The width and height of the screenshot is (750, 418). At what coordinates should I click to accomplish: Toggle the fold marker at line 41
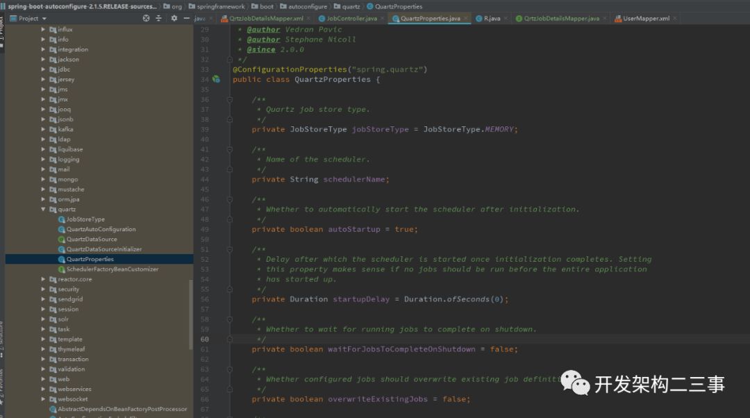[x=231, y=149]
